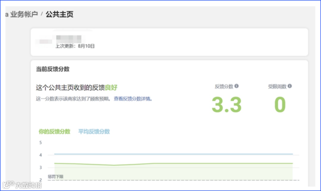Select the restricted weeks value 0
The width and height of the screenshot is (321, 191).
pos(281,104)
